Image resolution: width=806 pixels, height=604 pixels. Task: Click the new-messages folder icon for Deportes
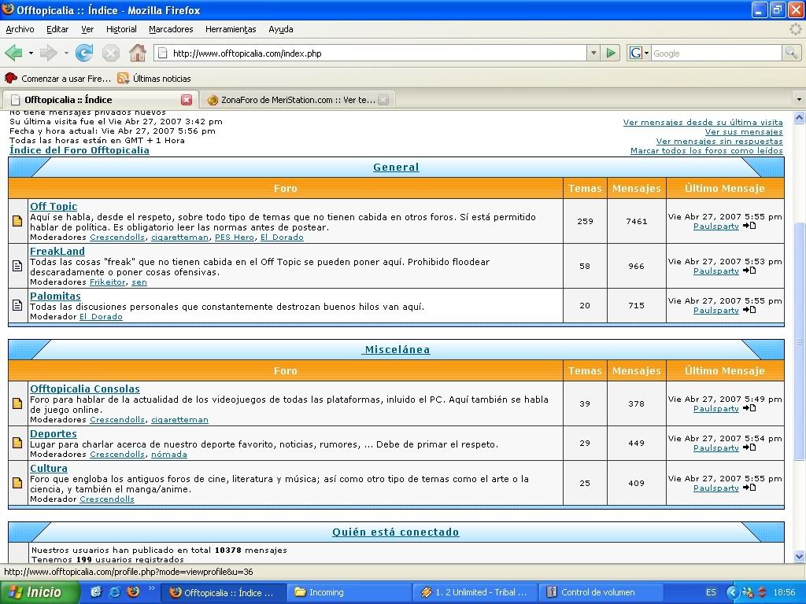pyautogui.click(x=17, y=443)
